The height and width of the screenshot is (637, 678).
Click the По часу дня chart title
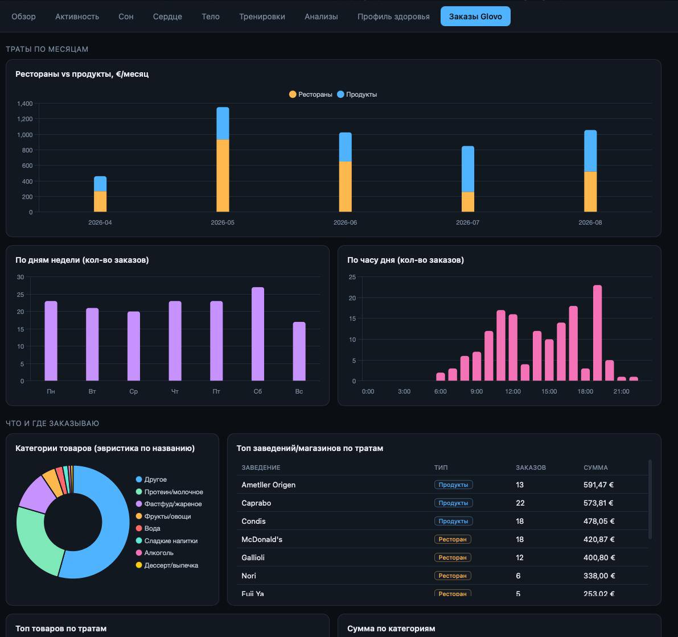coord(405,260)
